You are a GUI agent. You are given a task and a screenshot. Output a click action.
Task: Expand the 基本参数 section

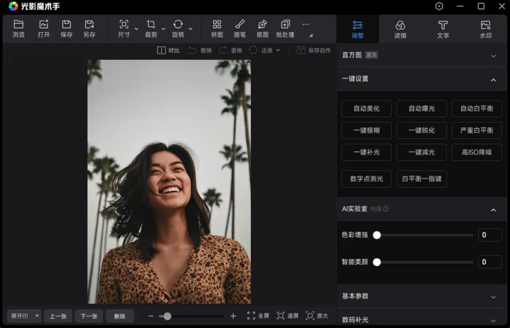tap(493, 296)
